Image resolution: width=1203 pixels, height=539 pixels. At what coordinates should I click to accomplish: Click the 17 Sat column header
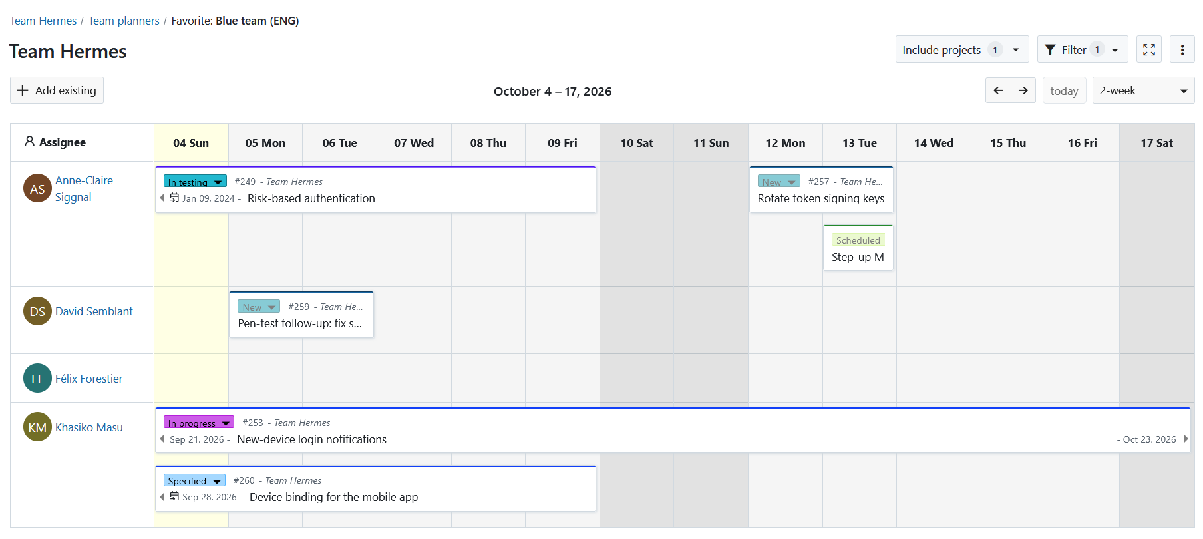pyautogui.click(x=1156, y=142)
